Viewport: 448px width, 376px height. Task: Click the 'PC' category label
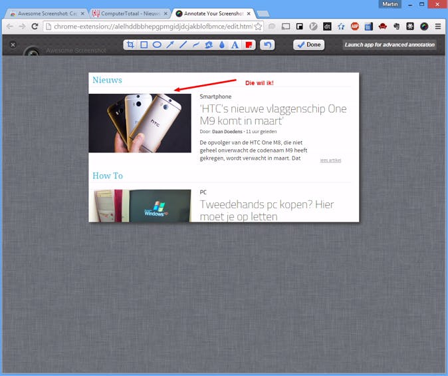point(203,192)
